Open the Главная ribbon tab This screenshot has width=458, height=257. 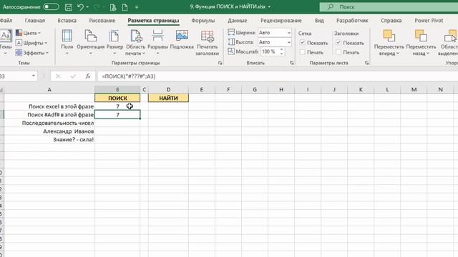(35, 21)
